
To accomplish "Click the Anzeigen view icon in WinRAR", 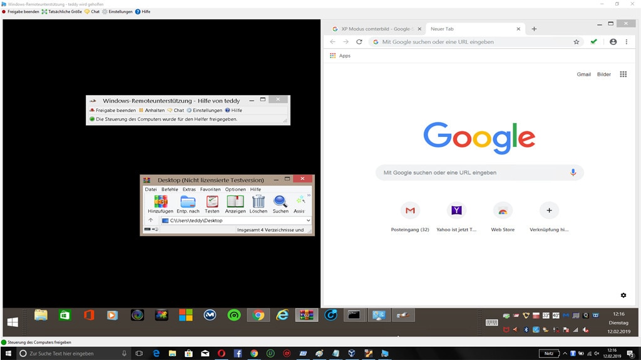I will point(237,202).
